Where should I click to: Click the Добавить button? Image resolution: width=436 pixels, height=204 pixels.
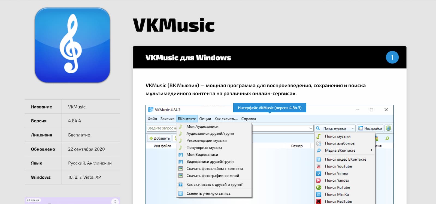point(159,138)
